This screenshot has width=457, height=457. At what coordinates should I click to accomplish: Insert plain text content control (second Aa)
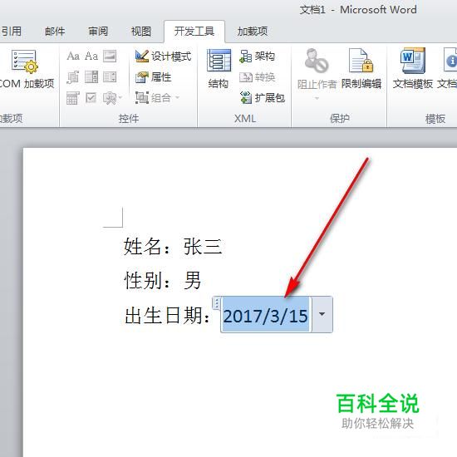(91, 56)
